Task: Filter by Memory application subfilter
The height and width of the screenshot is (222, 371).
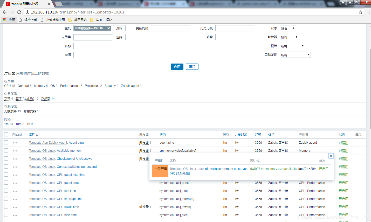Action: (39, 86)
